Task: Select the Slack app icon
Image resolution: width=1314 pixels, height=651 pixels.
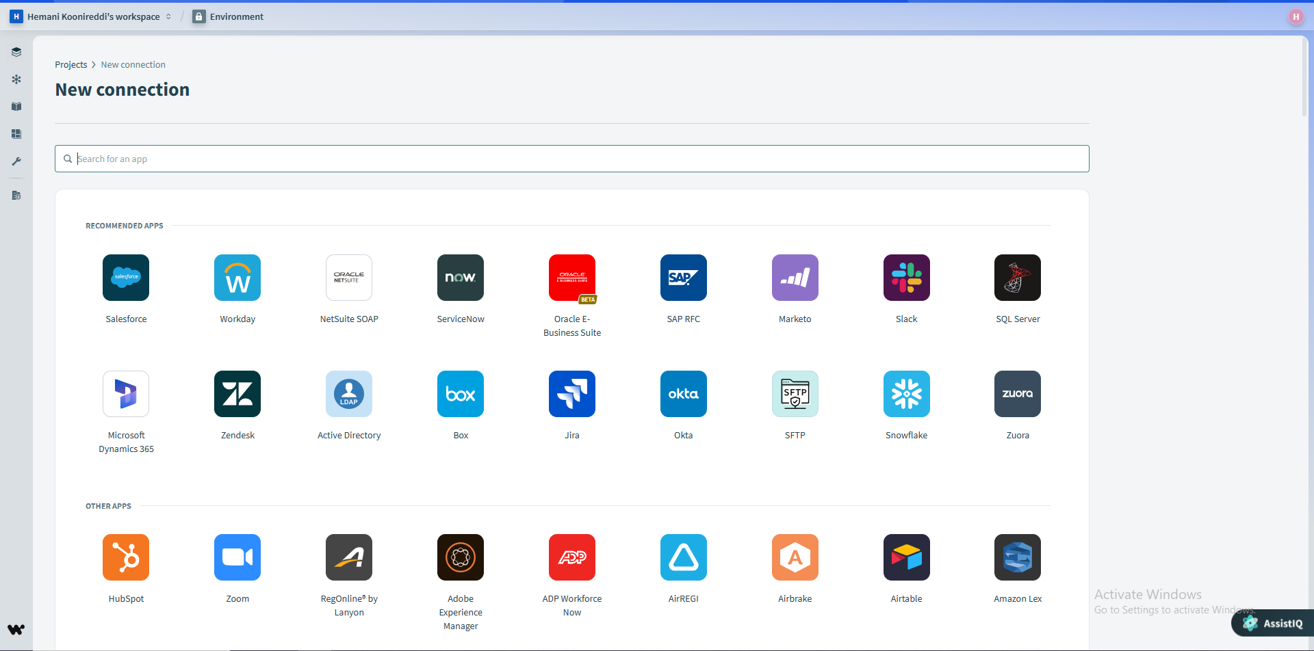Action: click(x=907, y=278)
